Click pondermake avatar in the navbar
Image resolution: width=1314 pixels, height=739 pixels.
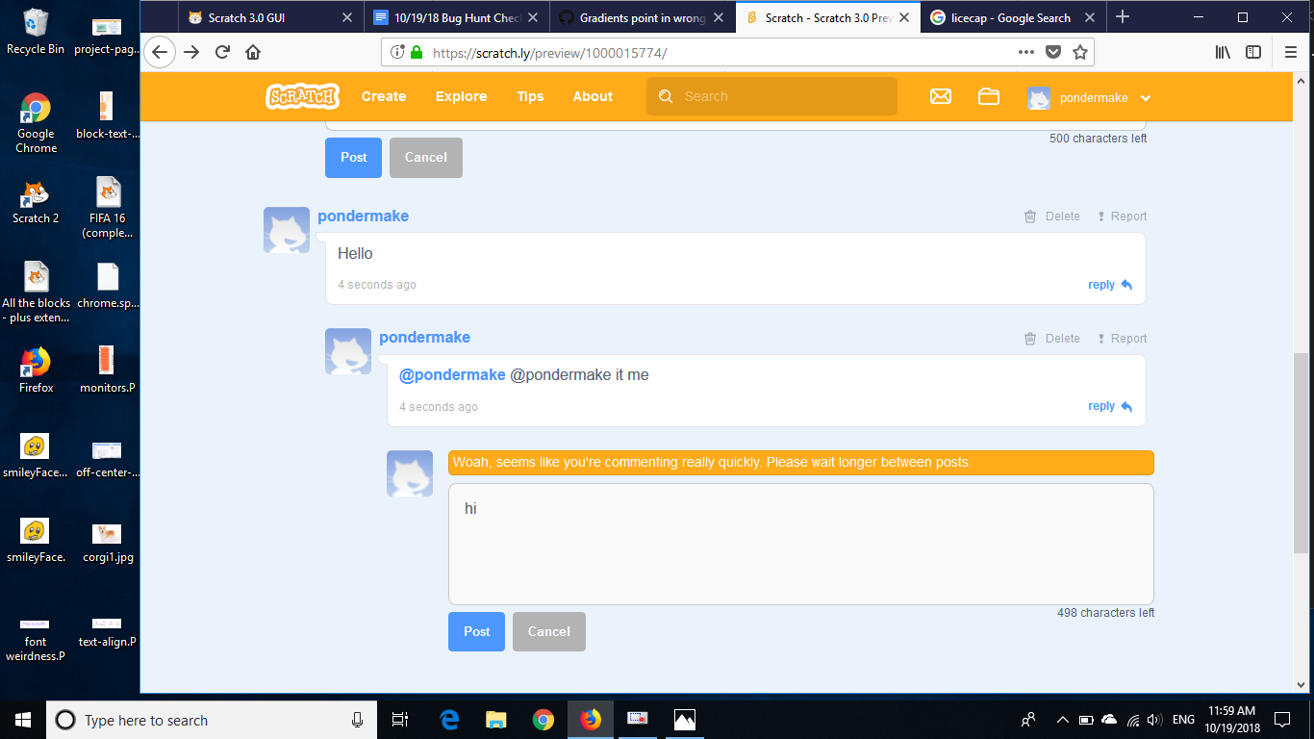pos(1038,97)
